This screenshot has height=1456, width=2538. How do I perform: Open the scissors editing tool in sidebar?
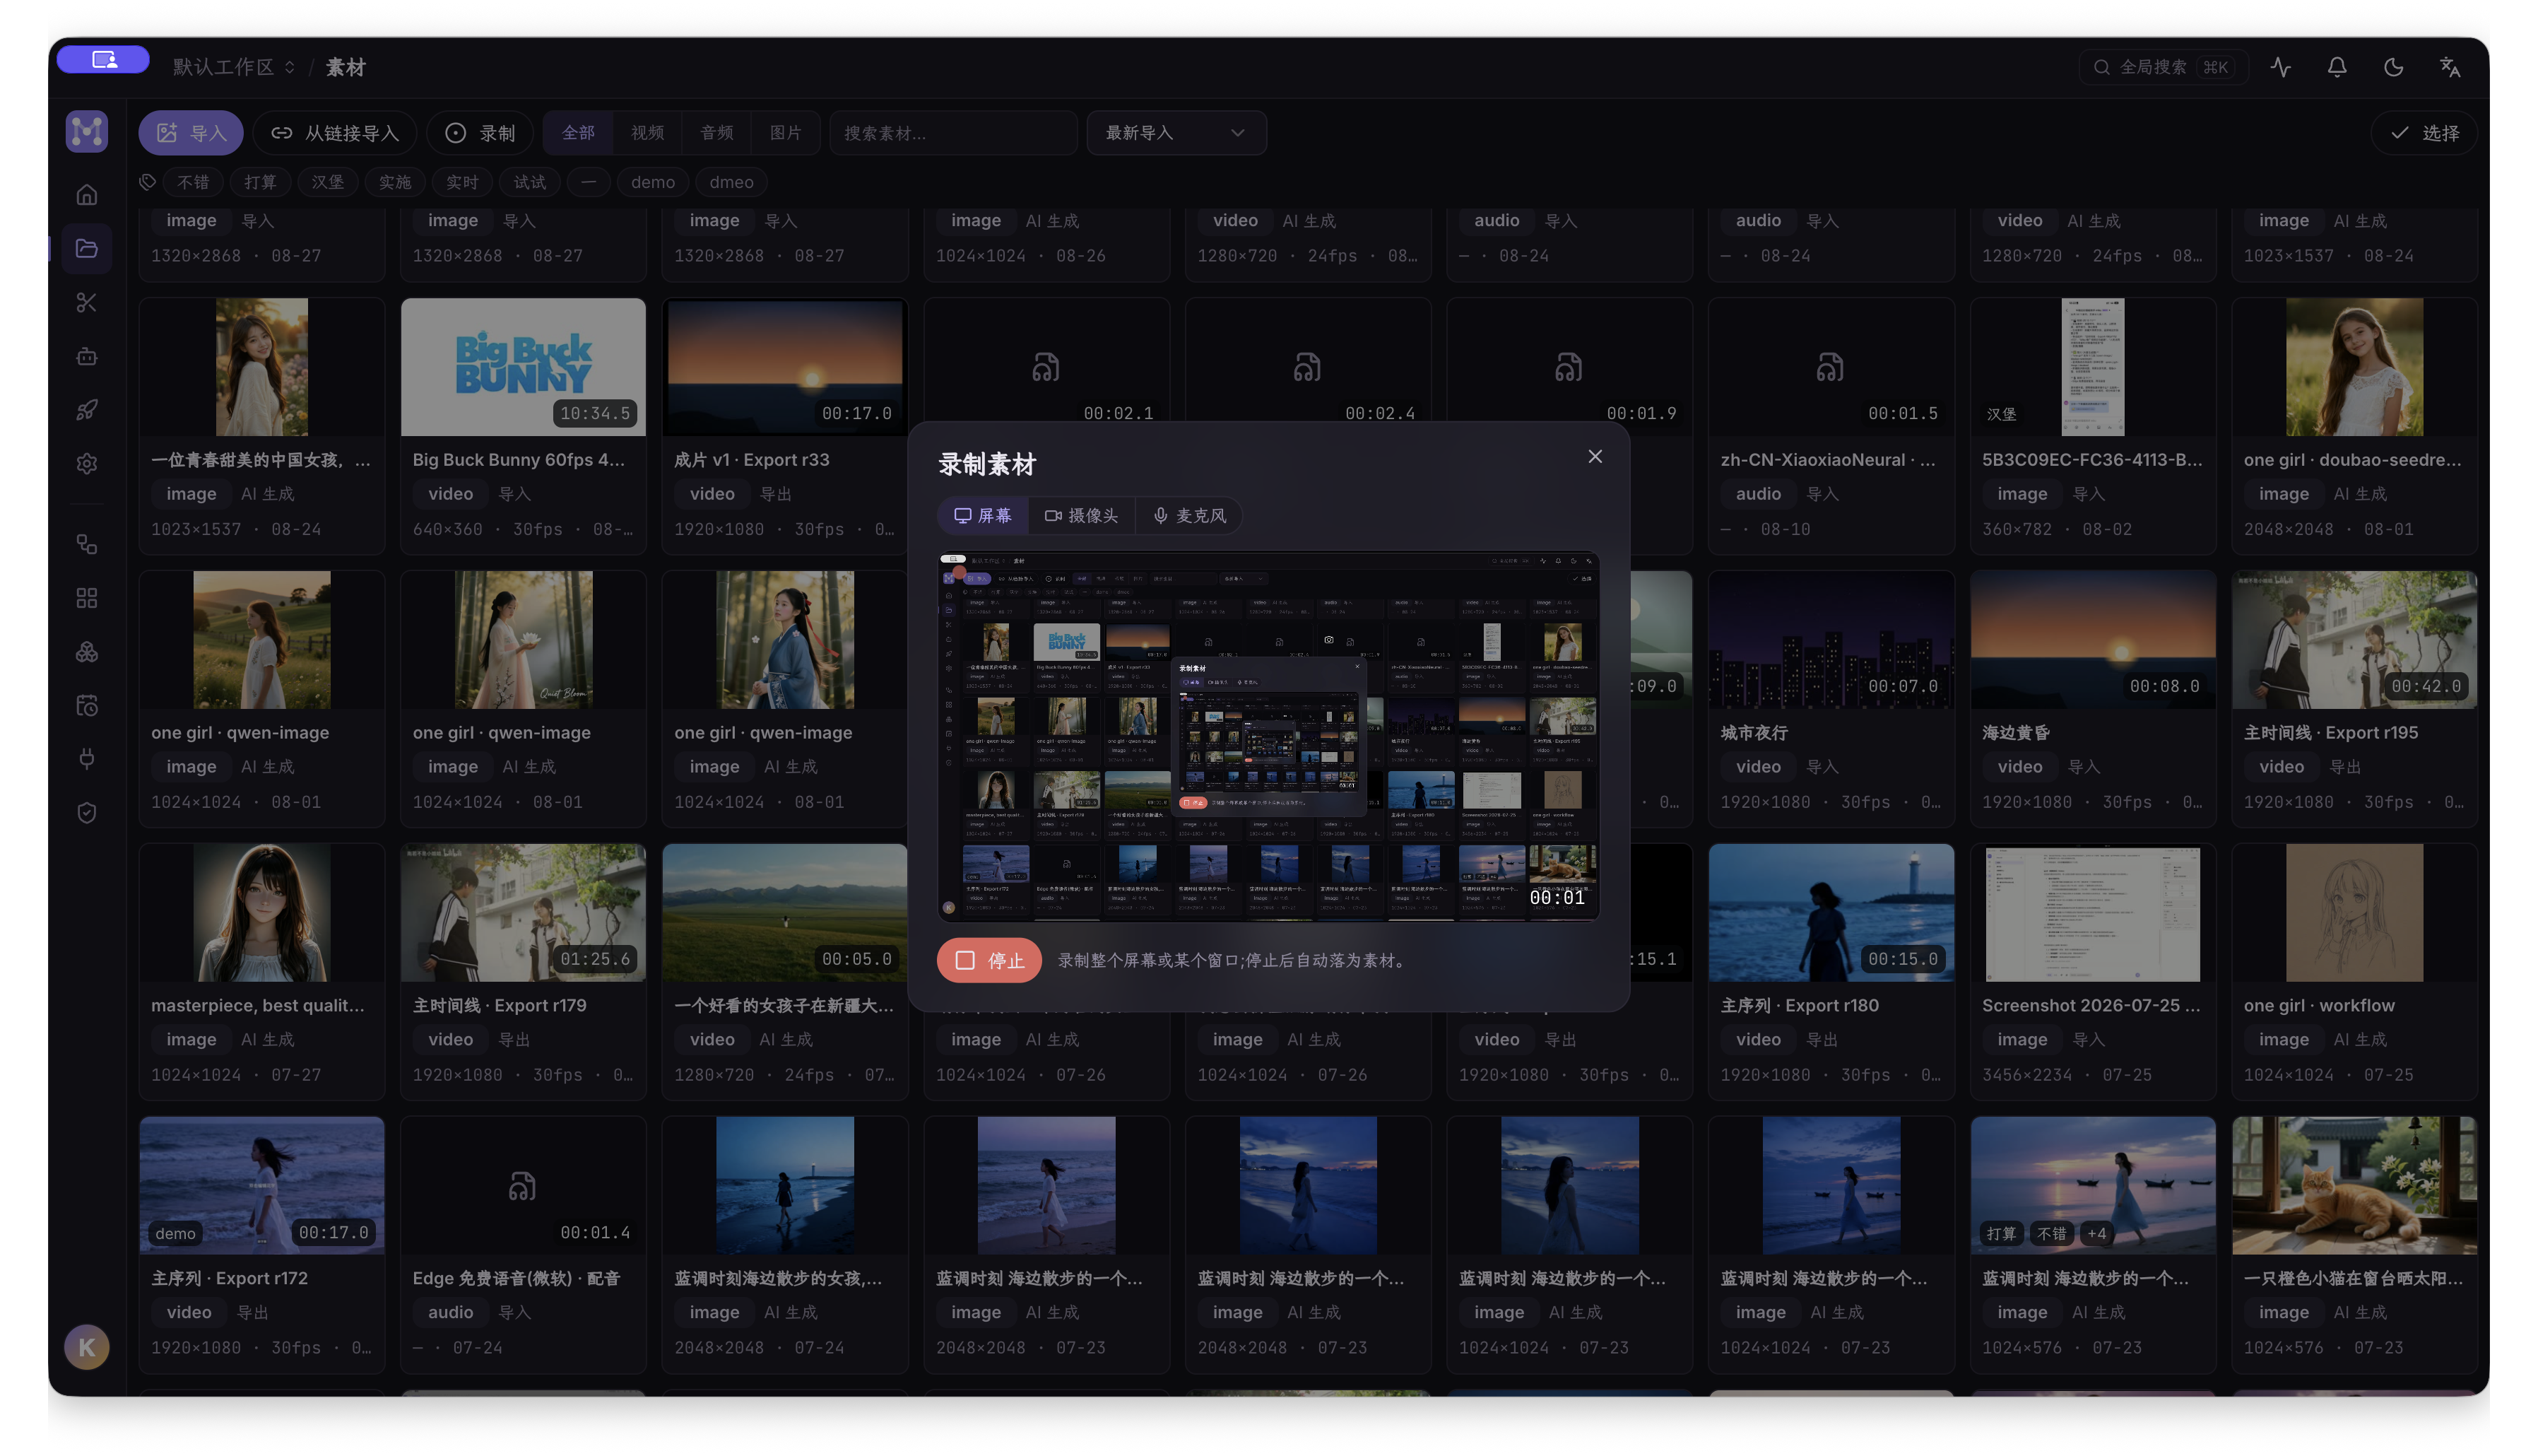[87, 302]
